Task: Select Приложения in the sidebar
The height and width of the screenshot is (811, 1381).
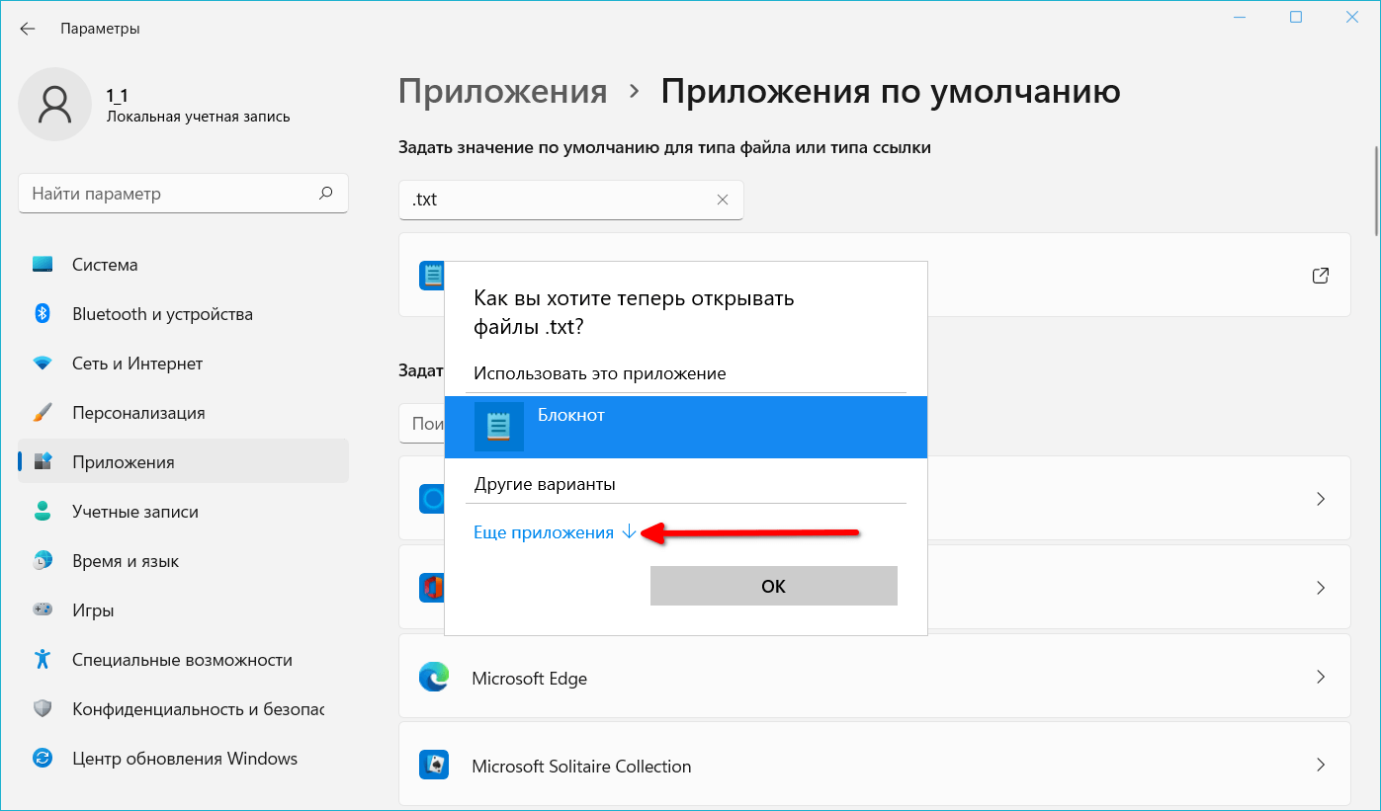Action: 183,462
